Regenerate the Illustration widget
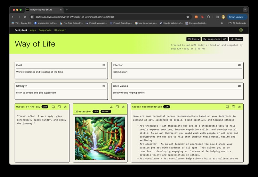Viewport: 258px width, 177px height. tap(117, 107)
